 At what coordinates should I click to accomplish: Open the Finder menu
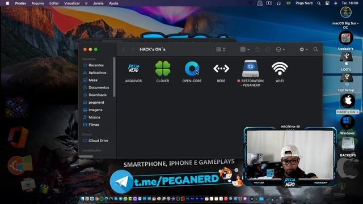pyautogui.click(x=20, y=3)
